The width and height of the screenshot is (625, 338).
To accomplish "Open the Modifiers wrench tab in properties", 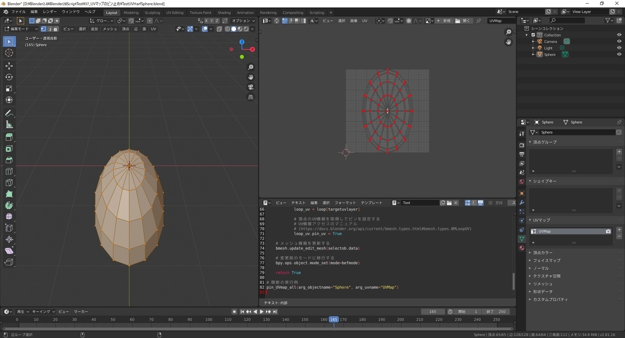I will [521, 202].
